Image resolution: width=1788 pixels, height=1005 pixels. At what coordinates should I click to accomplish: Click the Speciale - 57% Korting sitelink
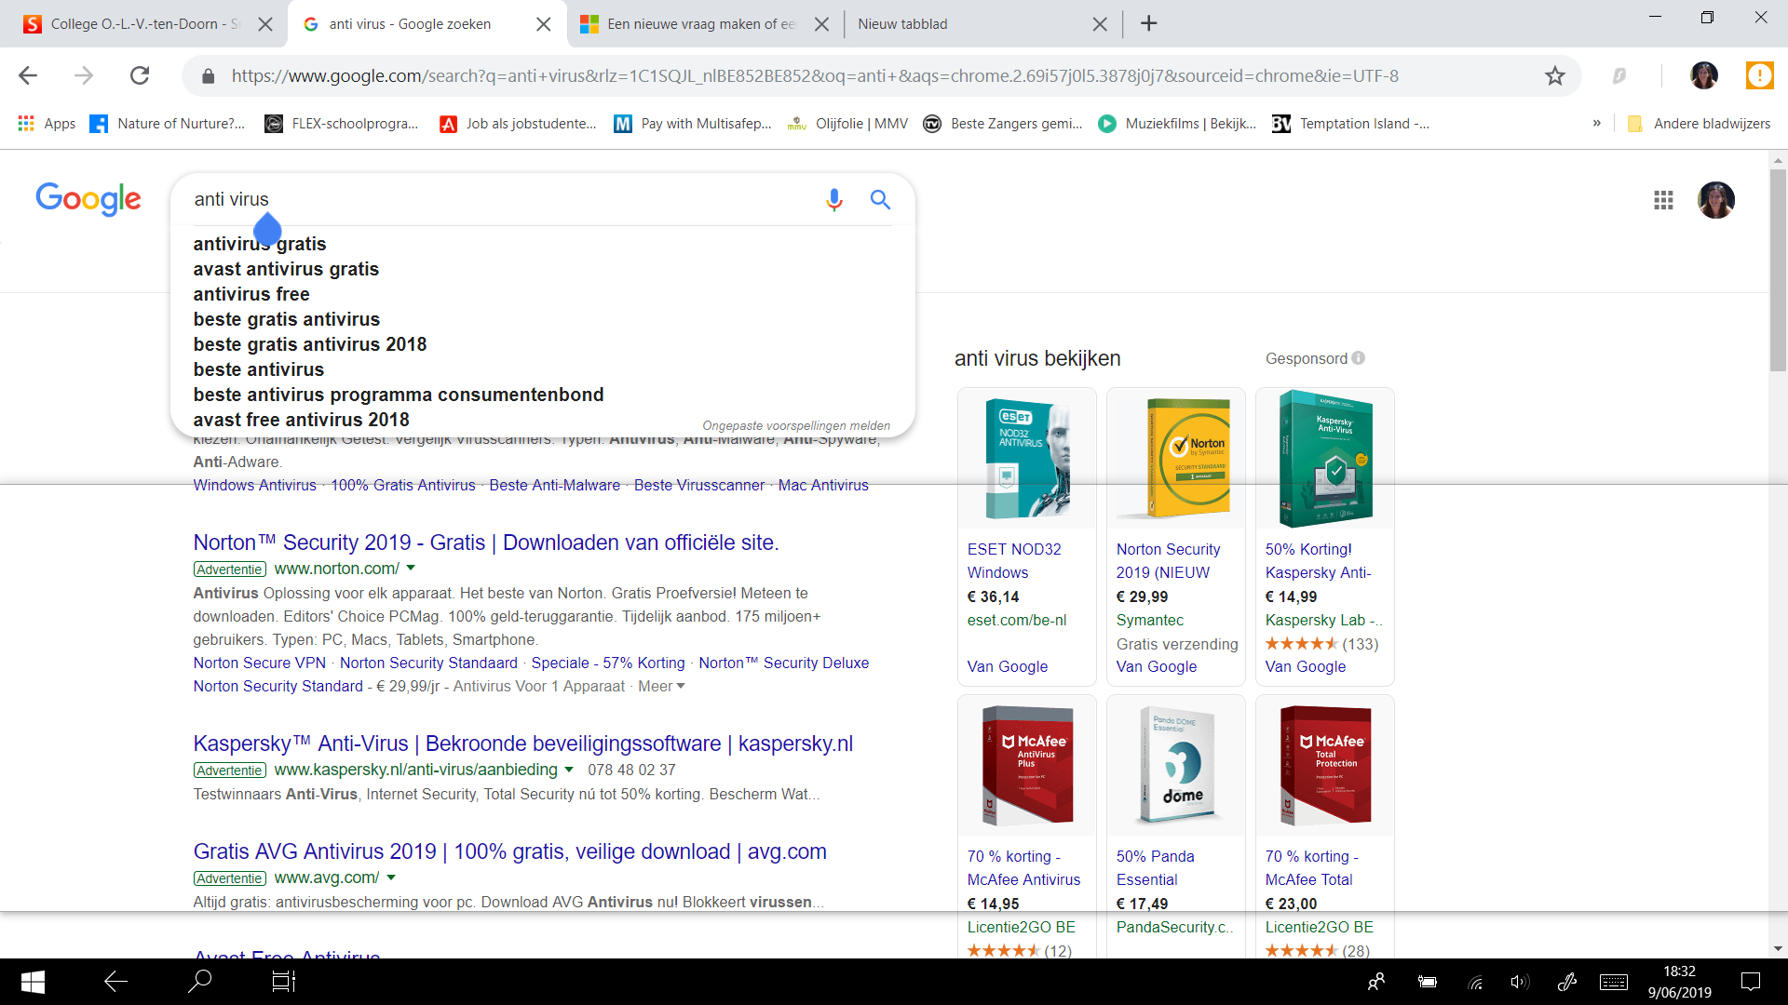pyautogui.click(x=608, y=663)
